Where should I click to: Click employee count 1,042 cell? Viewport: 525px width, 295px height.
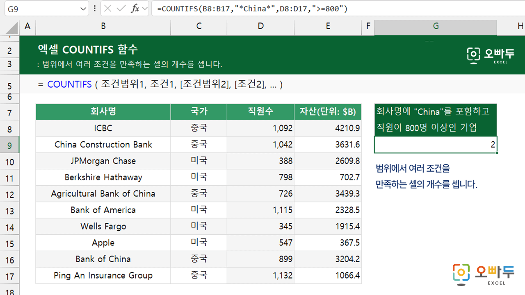coord(261,145)
